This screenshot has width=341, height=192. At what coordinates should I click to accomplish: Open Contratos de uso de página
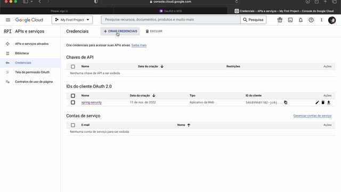coord(34,82)
